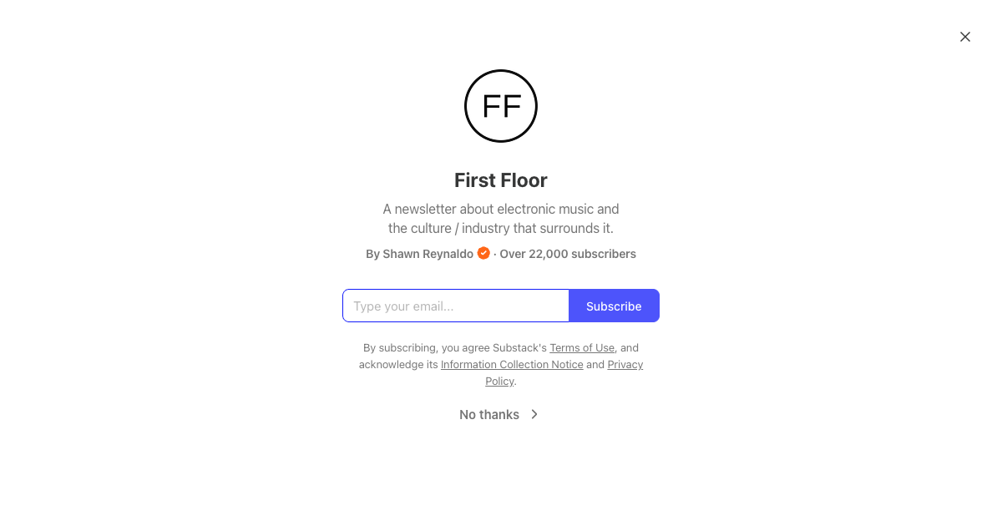Click the First Floor newsletter title

tap(501, 180)
